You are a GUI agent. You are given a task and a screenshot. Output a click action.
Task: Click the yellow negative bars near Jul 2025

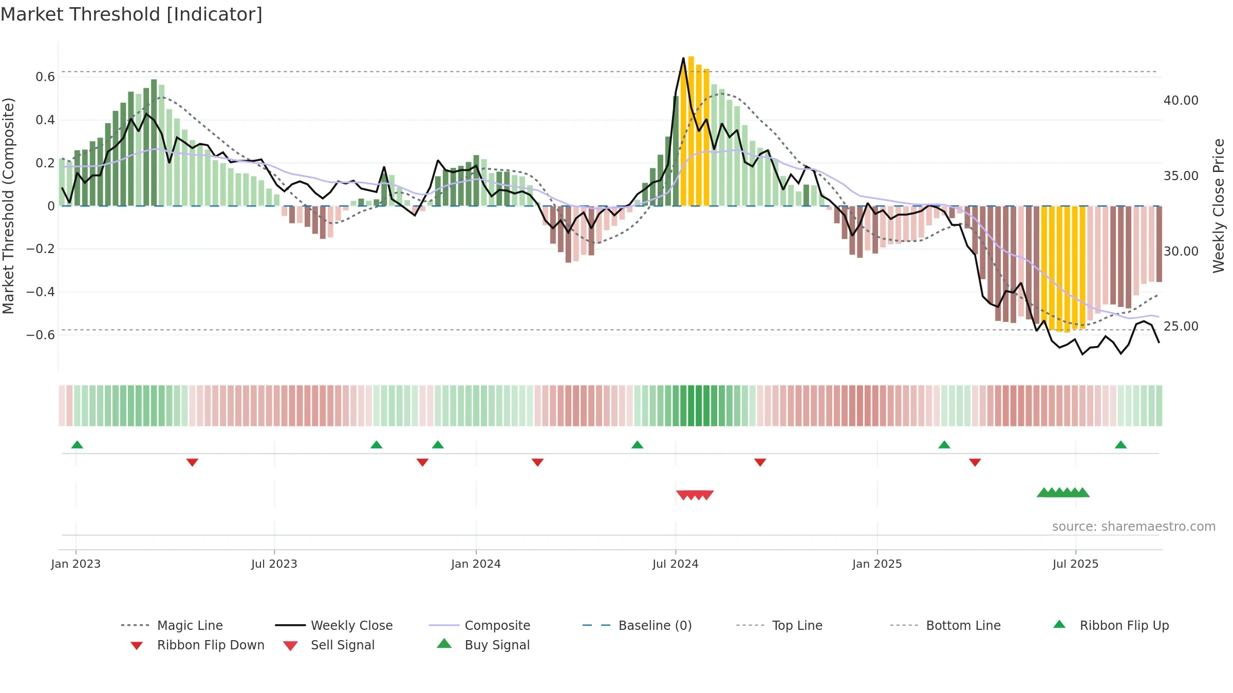(1063, 268)
